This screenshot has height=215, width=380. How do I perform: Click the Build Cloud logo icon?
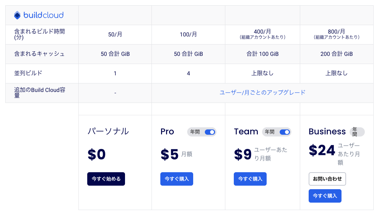point(17,15)
